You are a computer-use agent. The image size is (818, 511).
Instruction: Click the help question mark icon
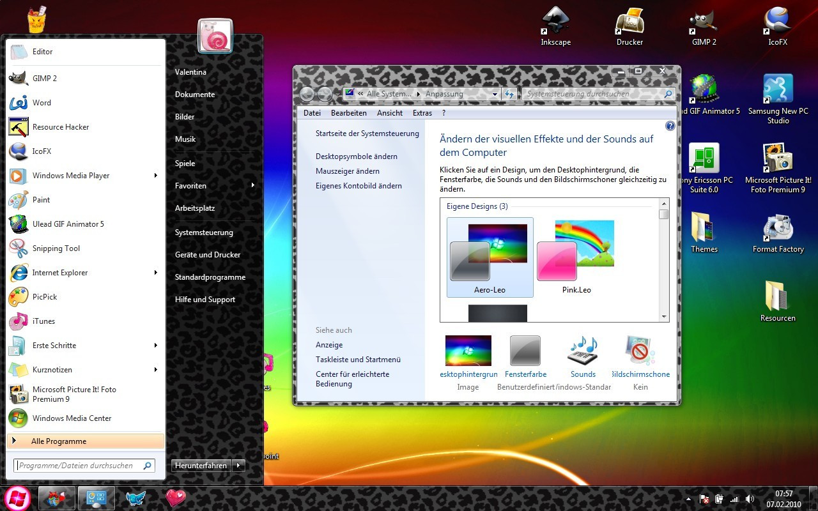670,126
